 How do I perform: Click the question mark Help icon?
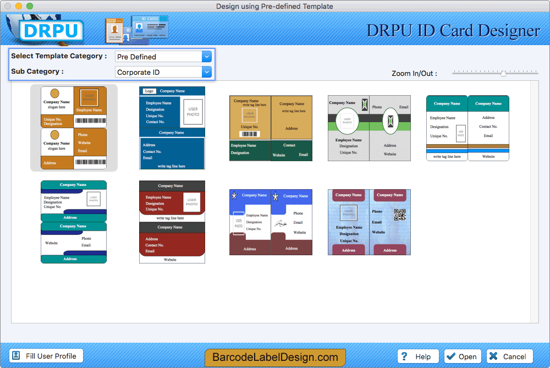click(404, 356)
